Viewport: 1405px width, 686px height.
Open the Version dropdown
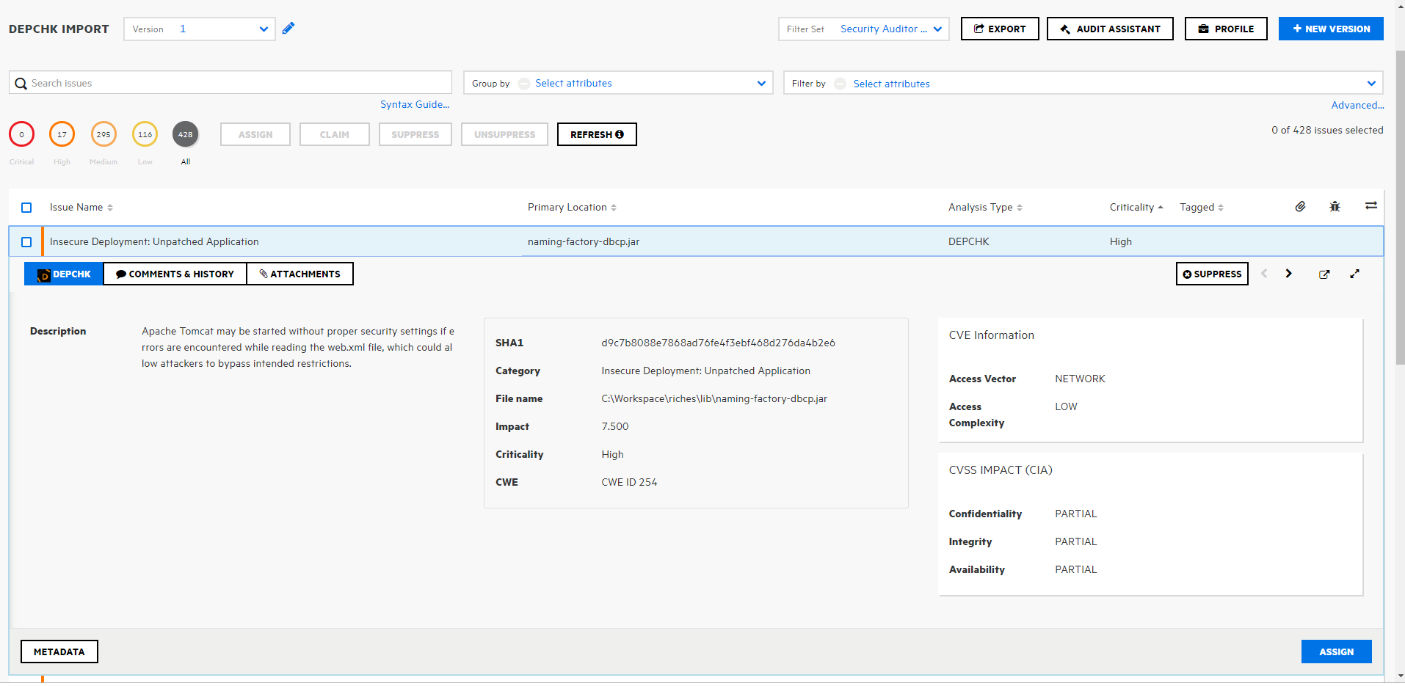[x=200, y=29]
